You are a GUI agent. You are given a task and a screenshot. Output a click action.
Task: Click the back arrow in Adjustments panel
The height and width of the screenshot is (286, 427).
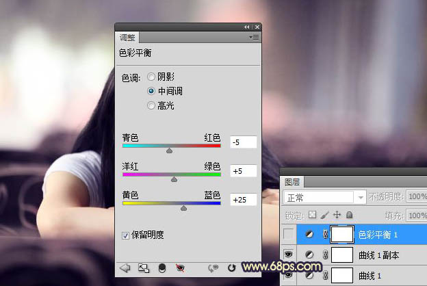pos(125,268)
